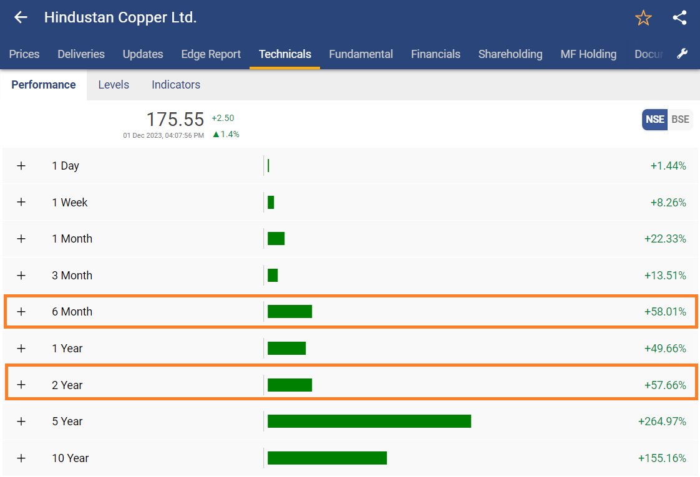Open the Prices tab
700x477 pixels.
tap(24, 54)
